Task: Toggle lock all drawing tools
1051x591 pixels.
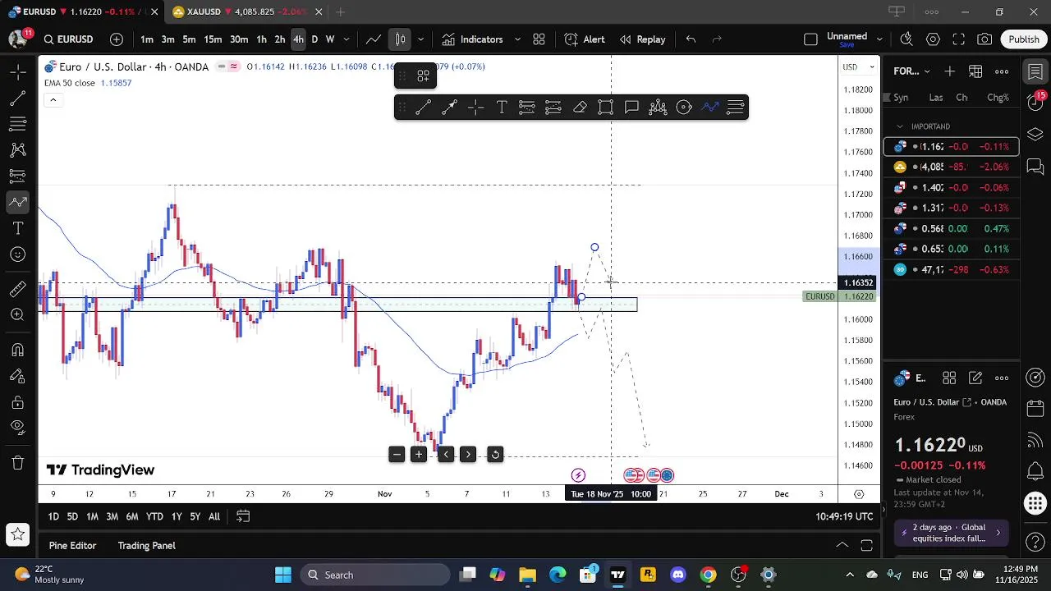Action: coord(17,402)
